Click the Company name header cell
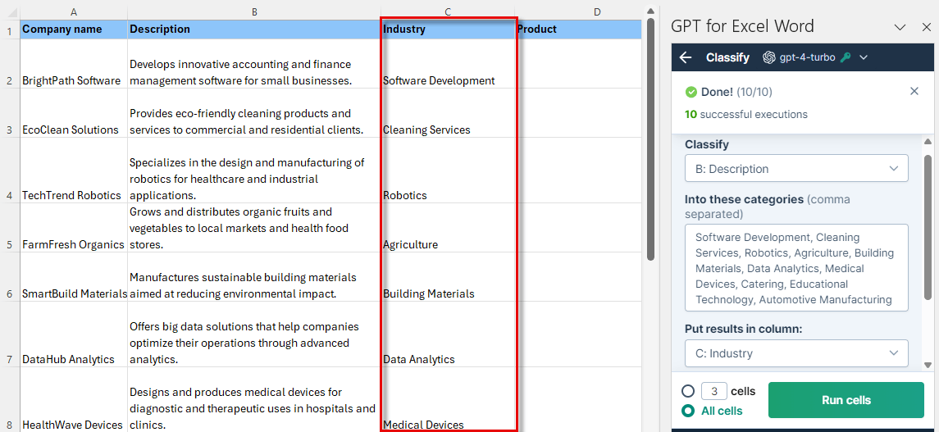939x432 pixels. coord(74,29)
